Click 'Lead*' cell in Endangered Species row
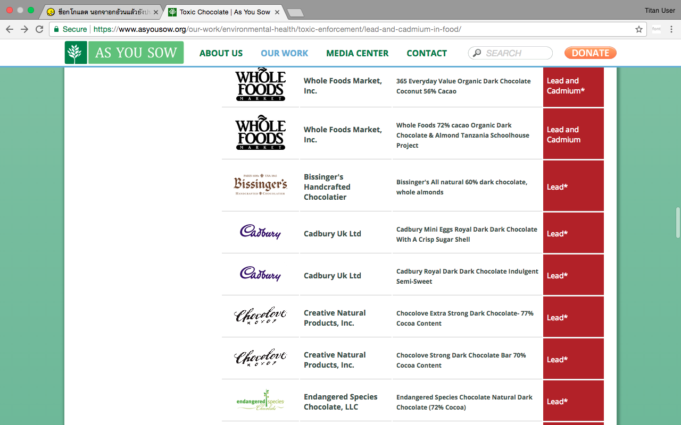The image size is (681, 425). (574, 401)
